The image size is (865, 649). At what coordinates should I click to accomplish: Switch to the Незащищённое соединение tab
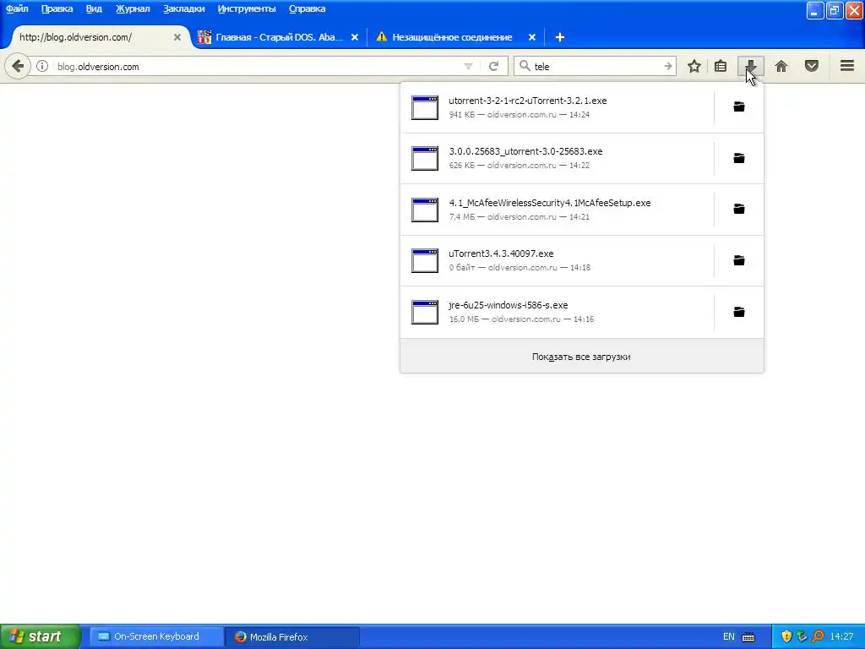(x=452, y=37)
